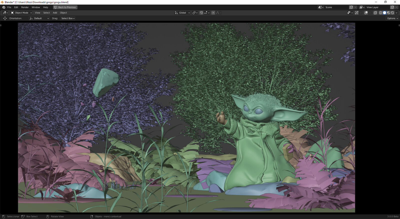Open the Edit menu
This screenshot has height=219, width=400.
[x=16, y=7]
